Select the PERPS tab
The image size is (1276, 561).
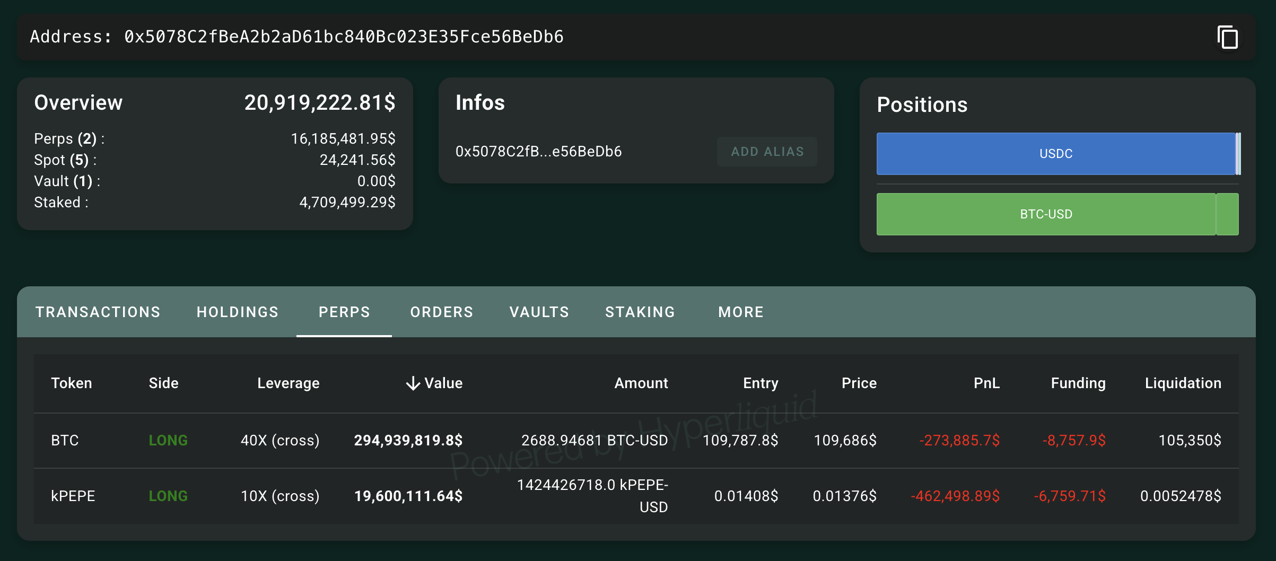coord(344,312)
